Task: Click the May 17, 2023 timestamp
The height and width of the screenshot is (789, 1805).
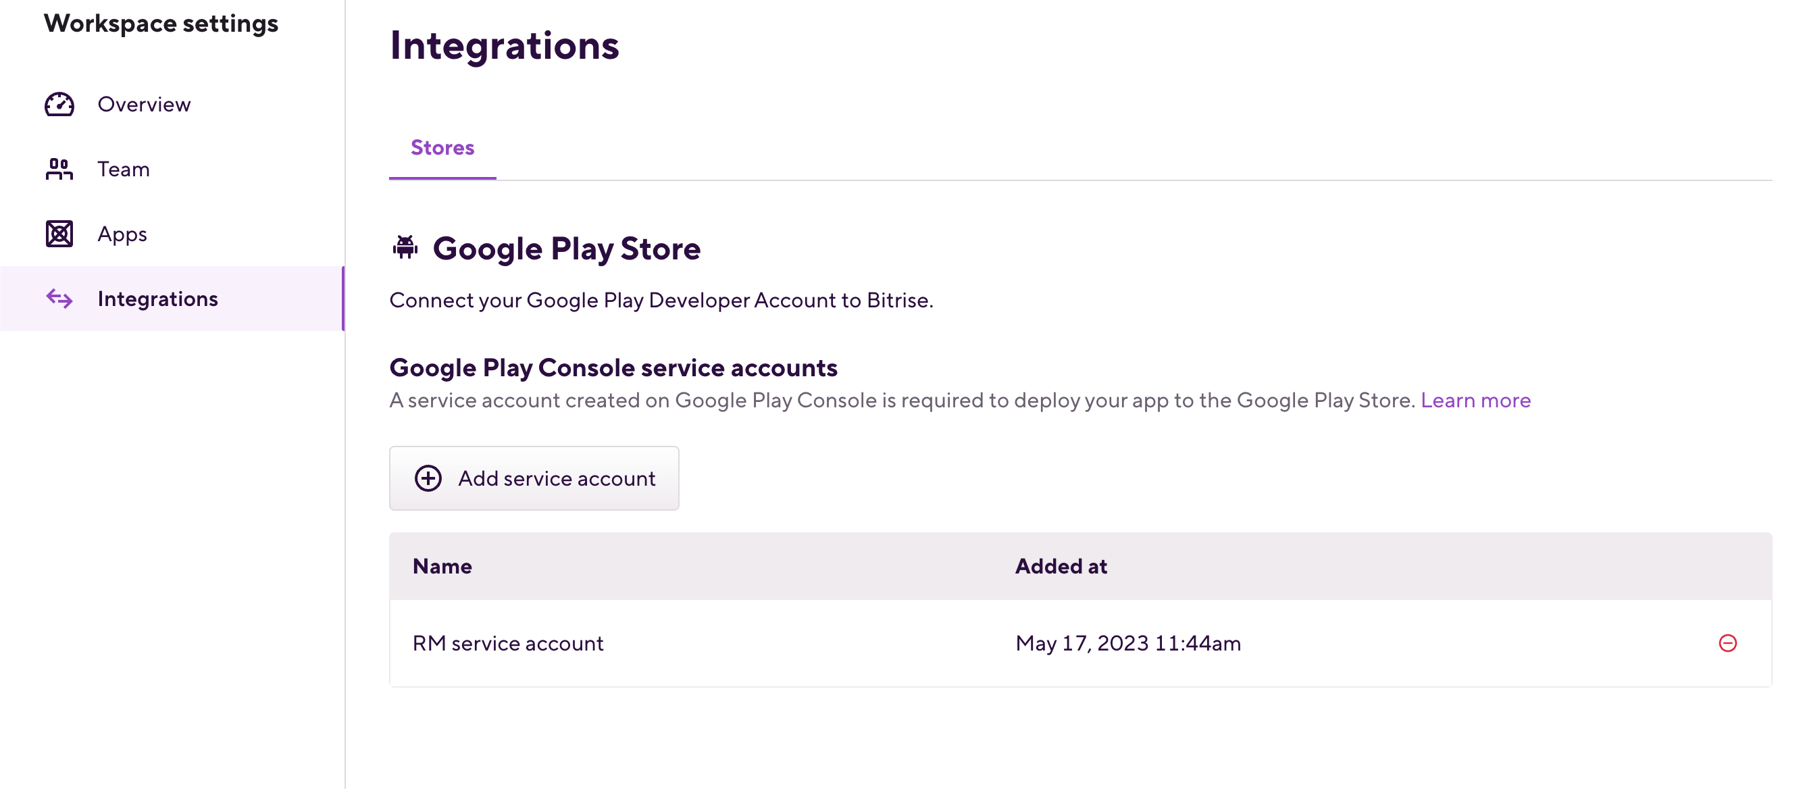Action: pyautogui.click(x=1127, y=642)
